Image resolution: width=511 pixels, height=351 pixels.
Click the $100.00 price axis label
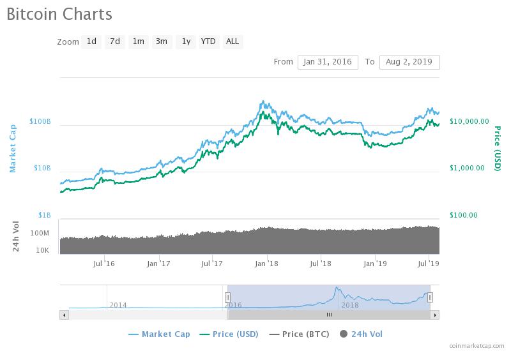coord(464,215)
